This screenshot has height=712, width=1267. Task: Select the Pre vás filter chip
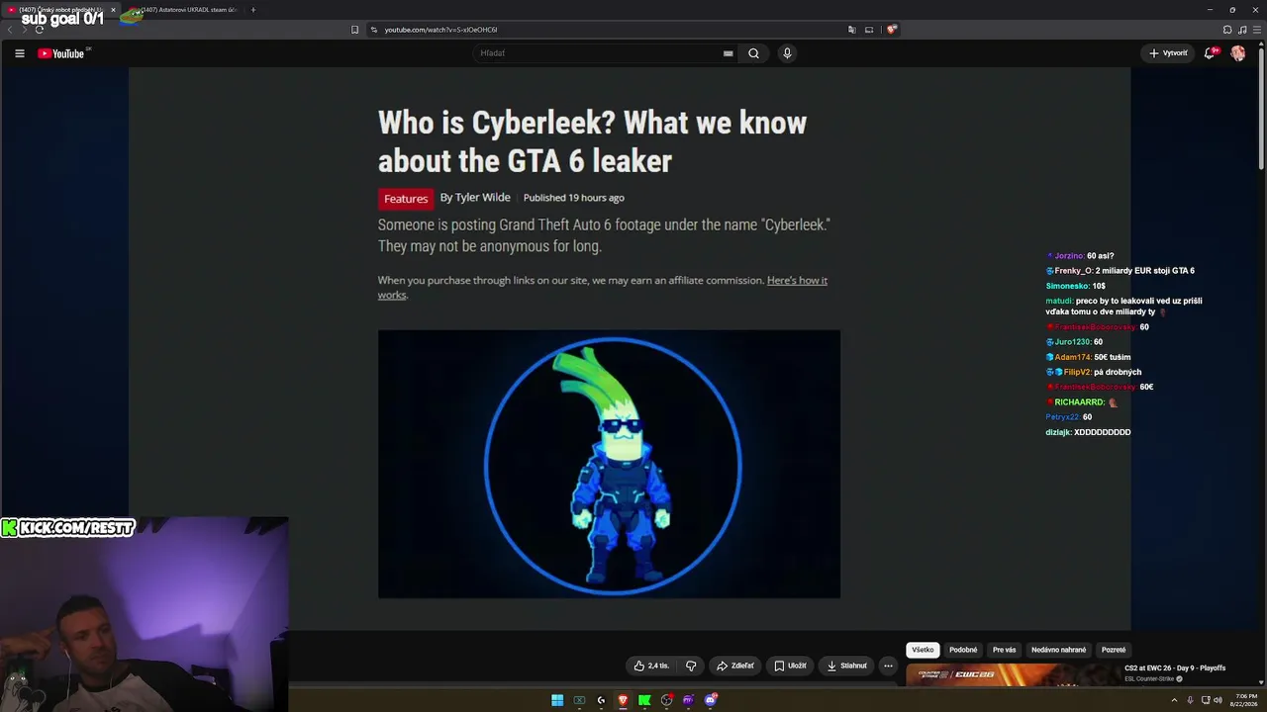pyautogui.click(x=1005, y=650)
